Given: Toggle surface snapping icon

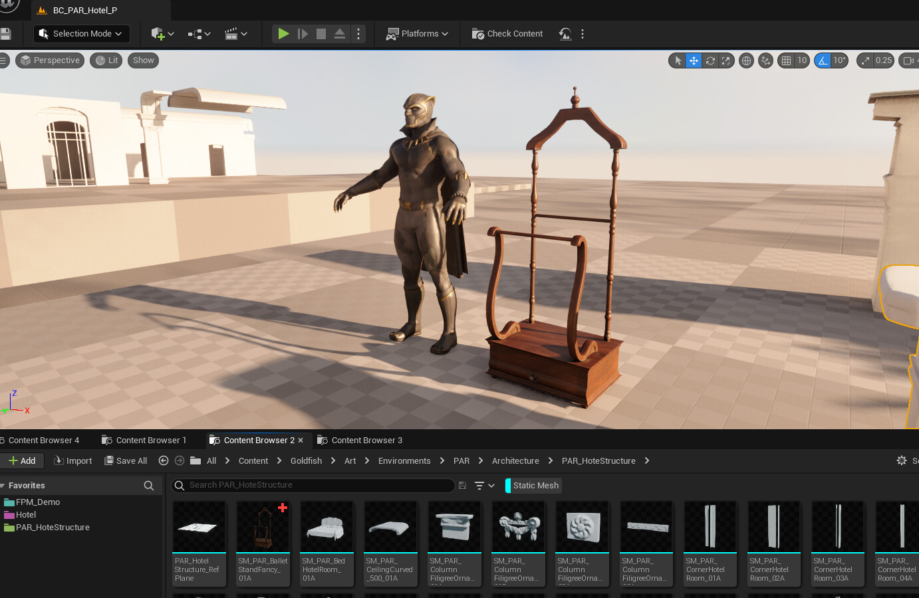Looking at the screenshot, I should click(766, 60).
